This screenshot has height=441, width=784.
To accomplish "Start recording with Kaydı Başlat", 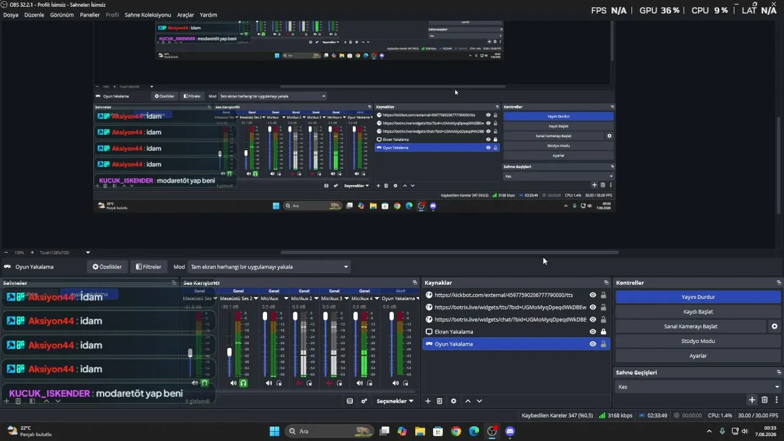I will pyautogui.click(x=698, y=312).
